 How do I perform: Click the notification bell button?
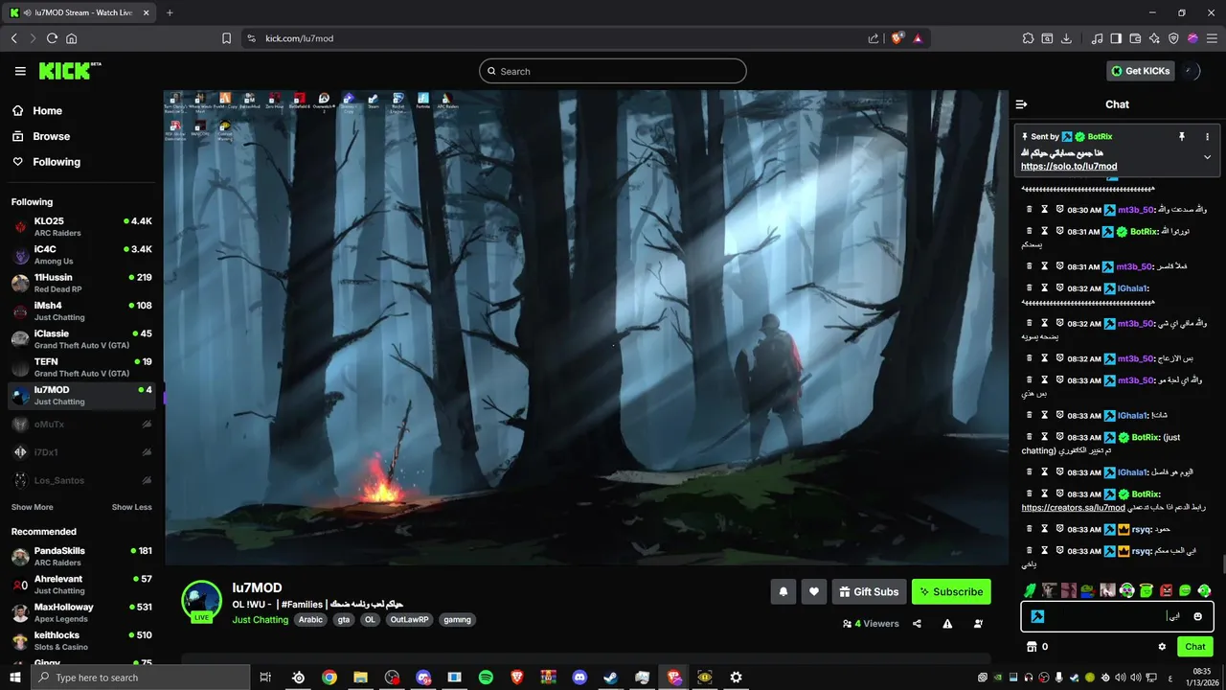coord(783,591)
